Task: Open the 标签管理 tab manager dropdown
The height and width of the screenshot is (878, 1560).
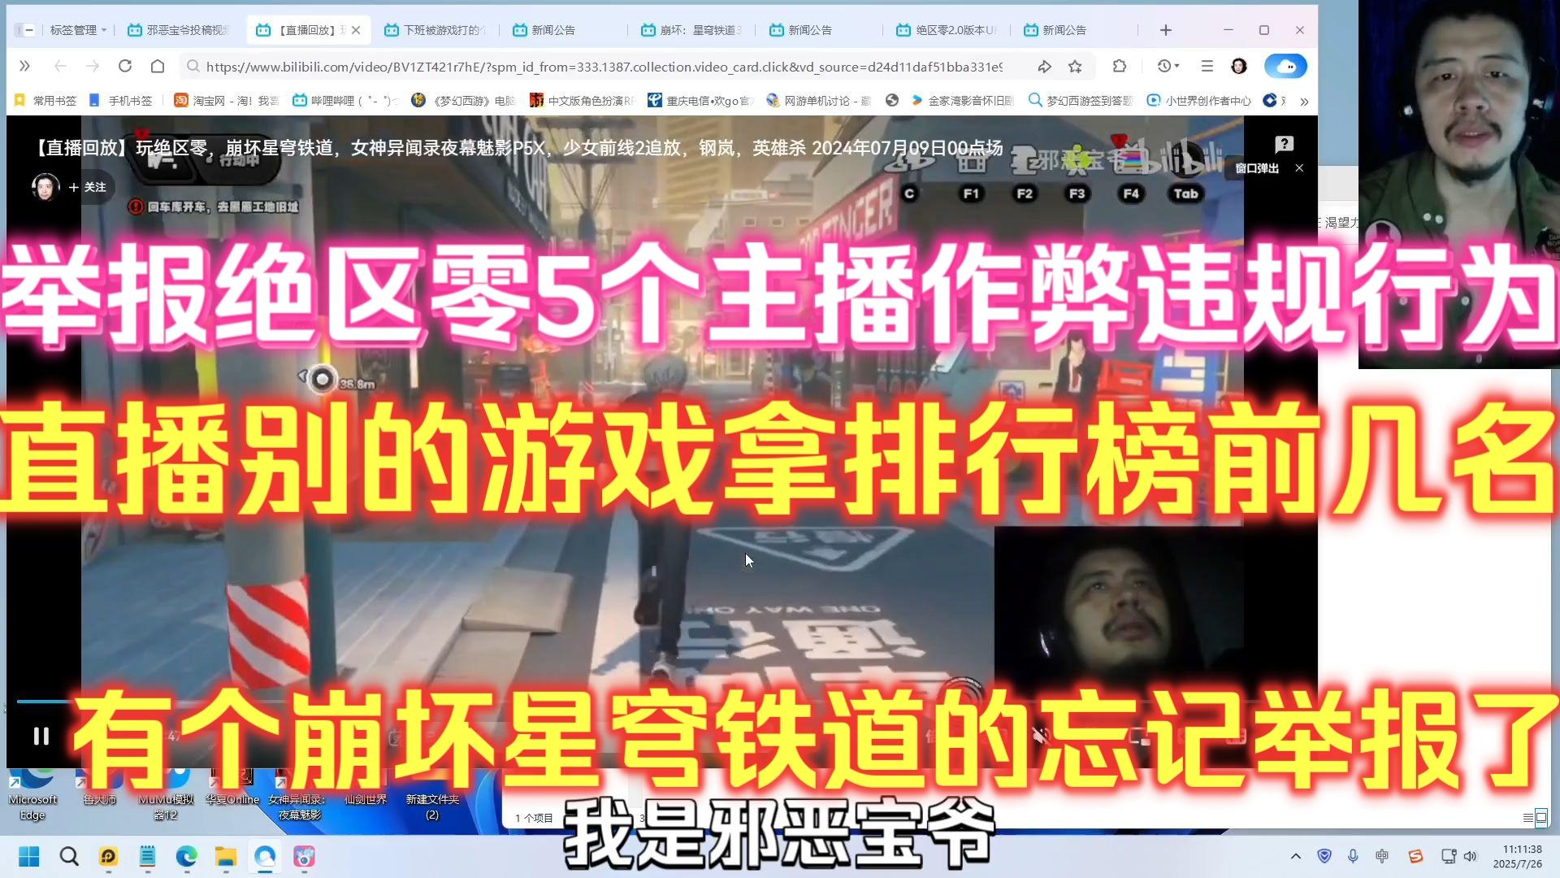Action: tap(78, 30)
